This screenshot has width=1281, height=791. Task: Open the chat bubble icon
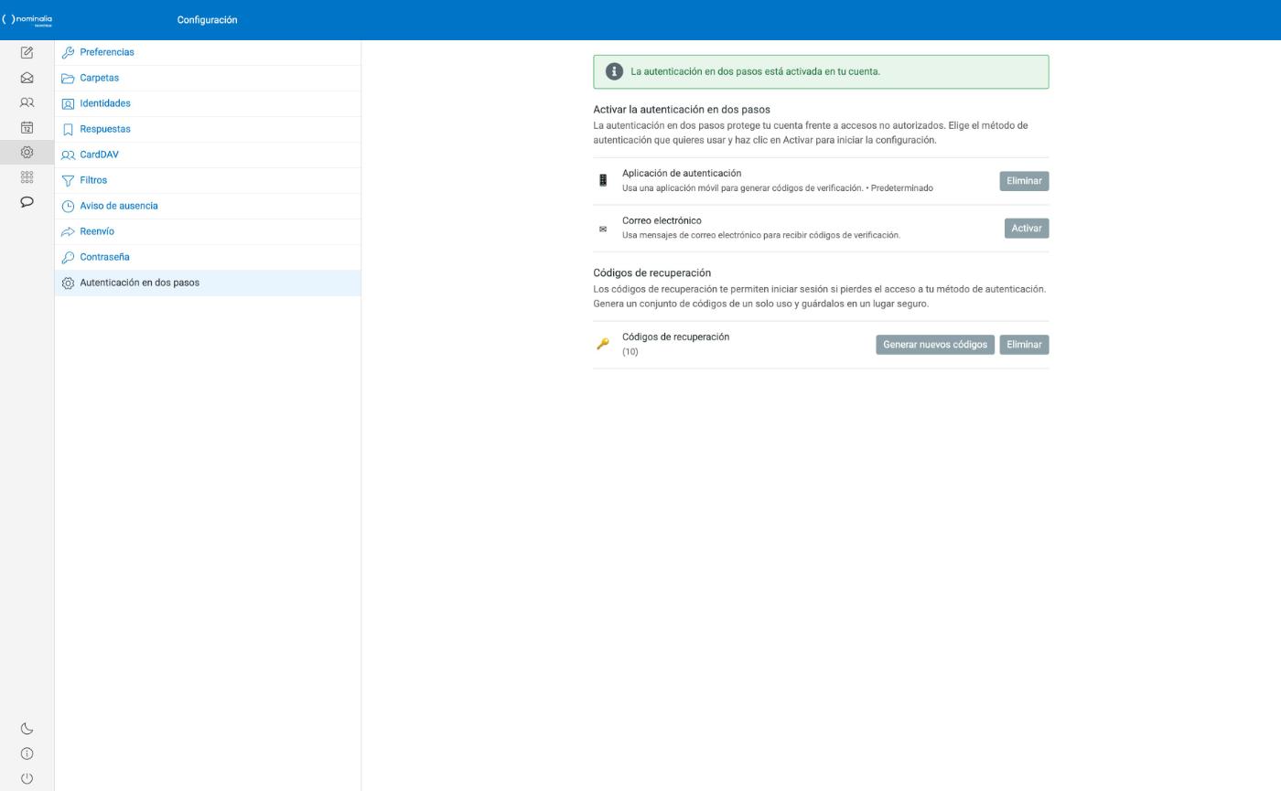(27, 201)
